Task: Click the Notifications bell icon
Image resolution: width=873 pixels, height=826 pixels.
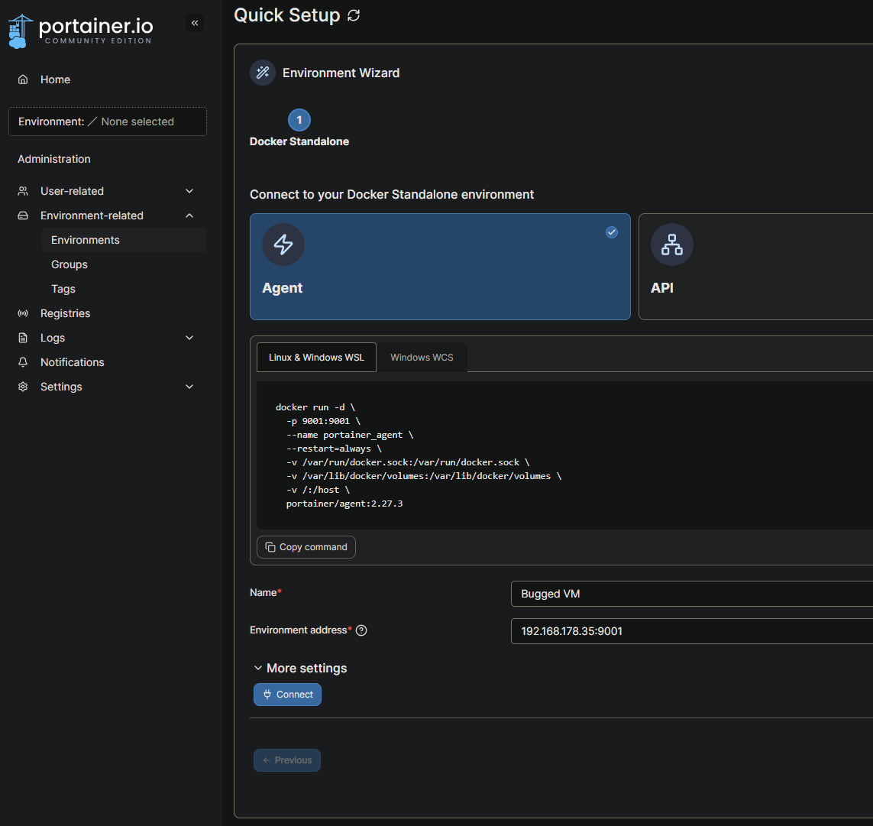Action: (x=23, y=363)
